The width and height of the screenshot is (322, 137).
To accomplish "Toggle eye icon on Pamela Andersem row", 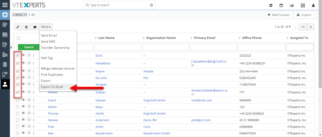I will click(x=23, y=120).
